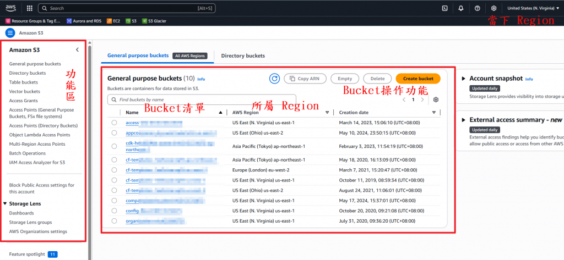Click the Empty button
Screen dimensions: 564x260
click(345, 79)
